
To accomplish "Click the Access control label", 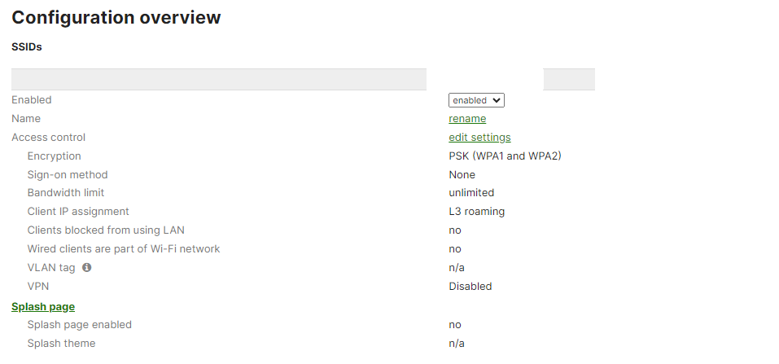I will [48, 138].
